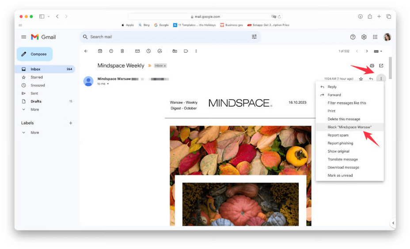Choose Download message
Screen dimensions: 410x249
[x=349, y=167]
